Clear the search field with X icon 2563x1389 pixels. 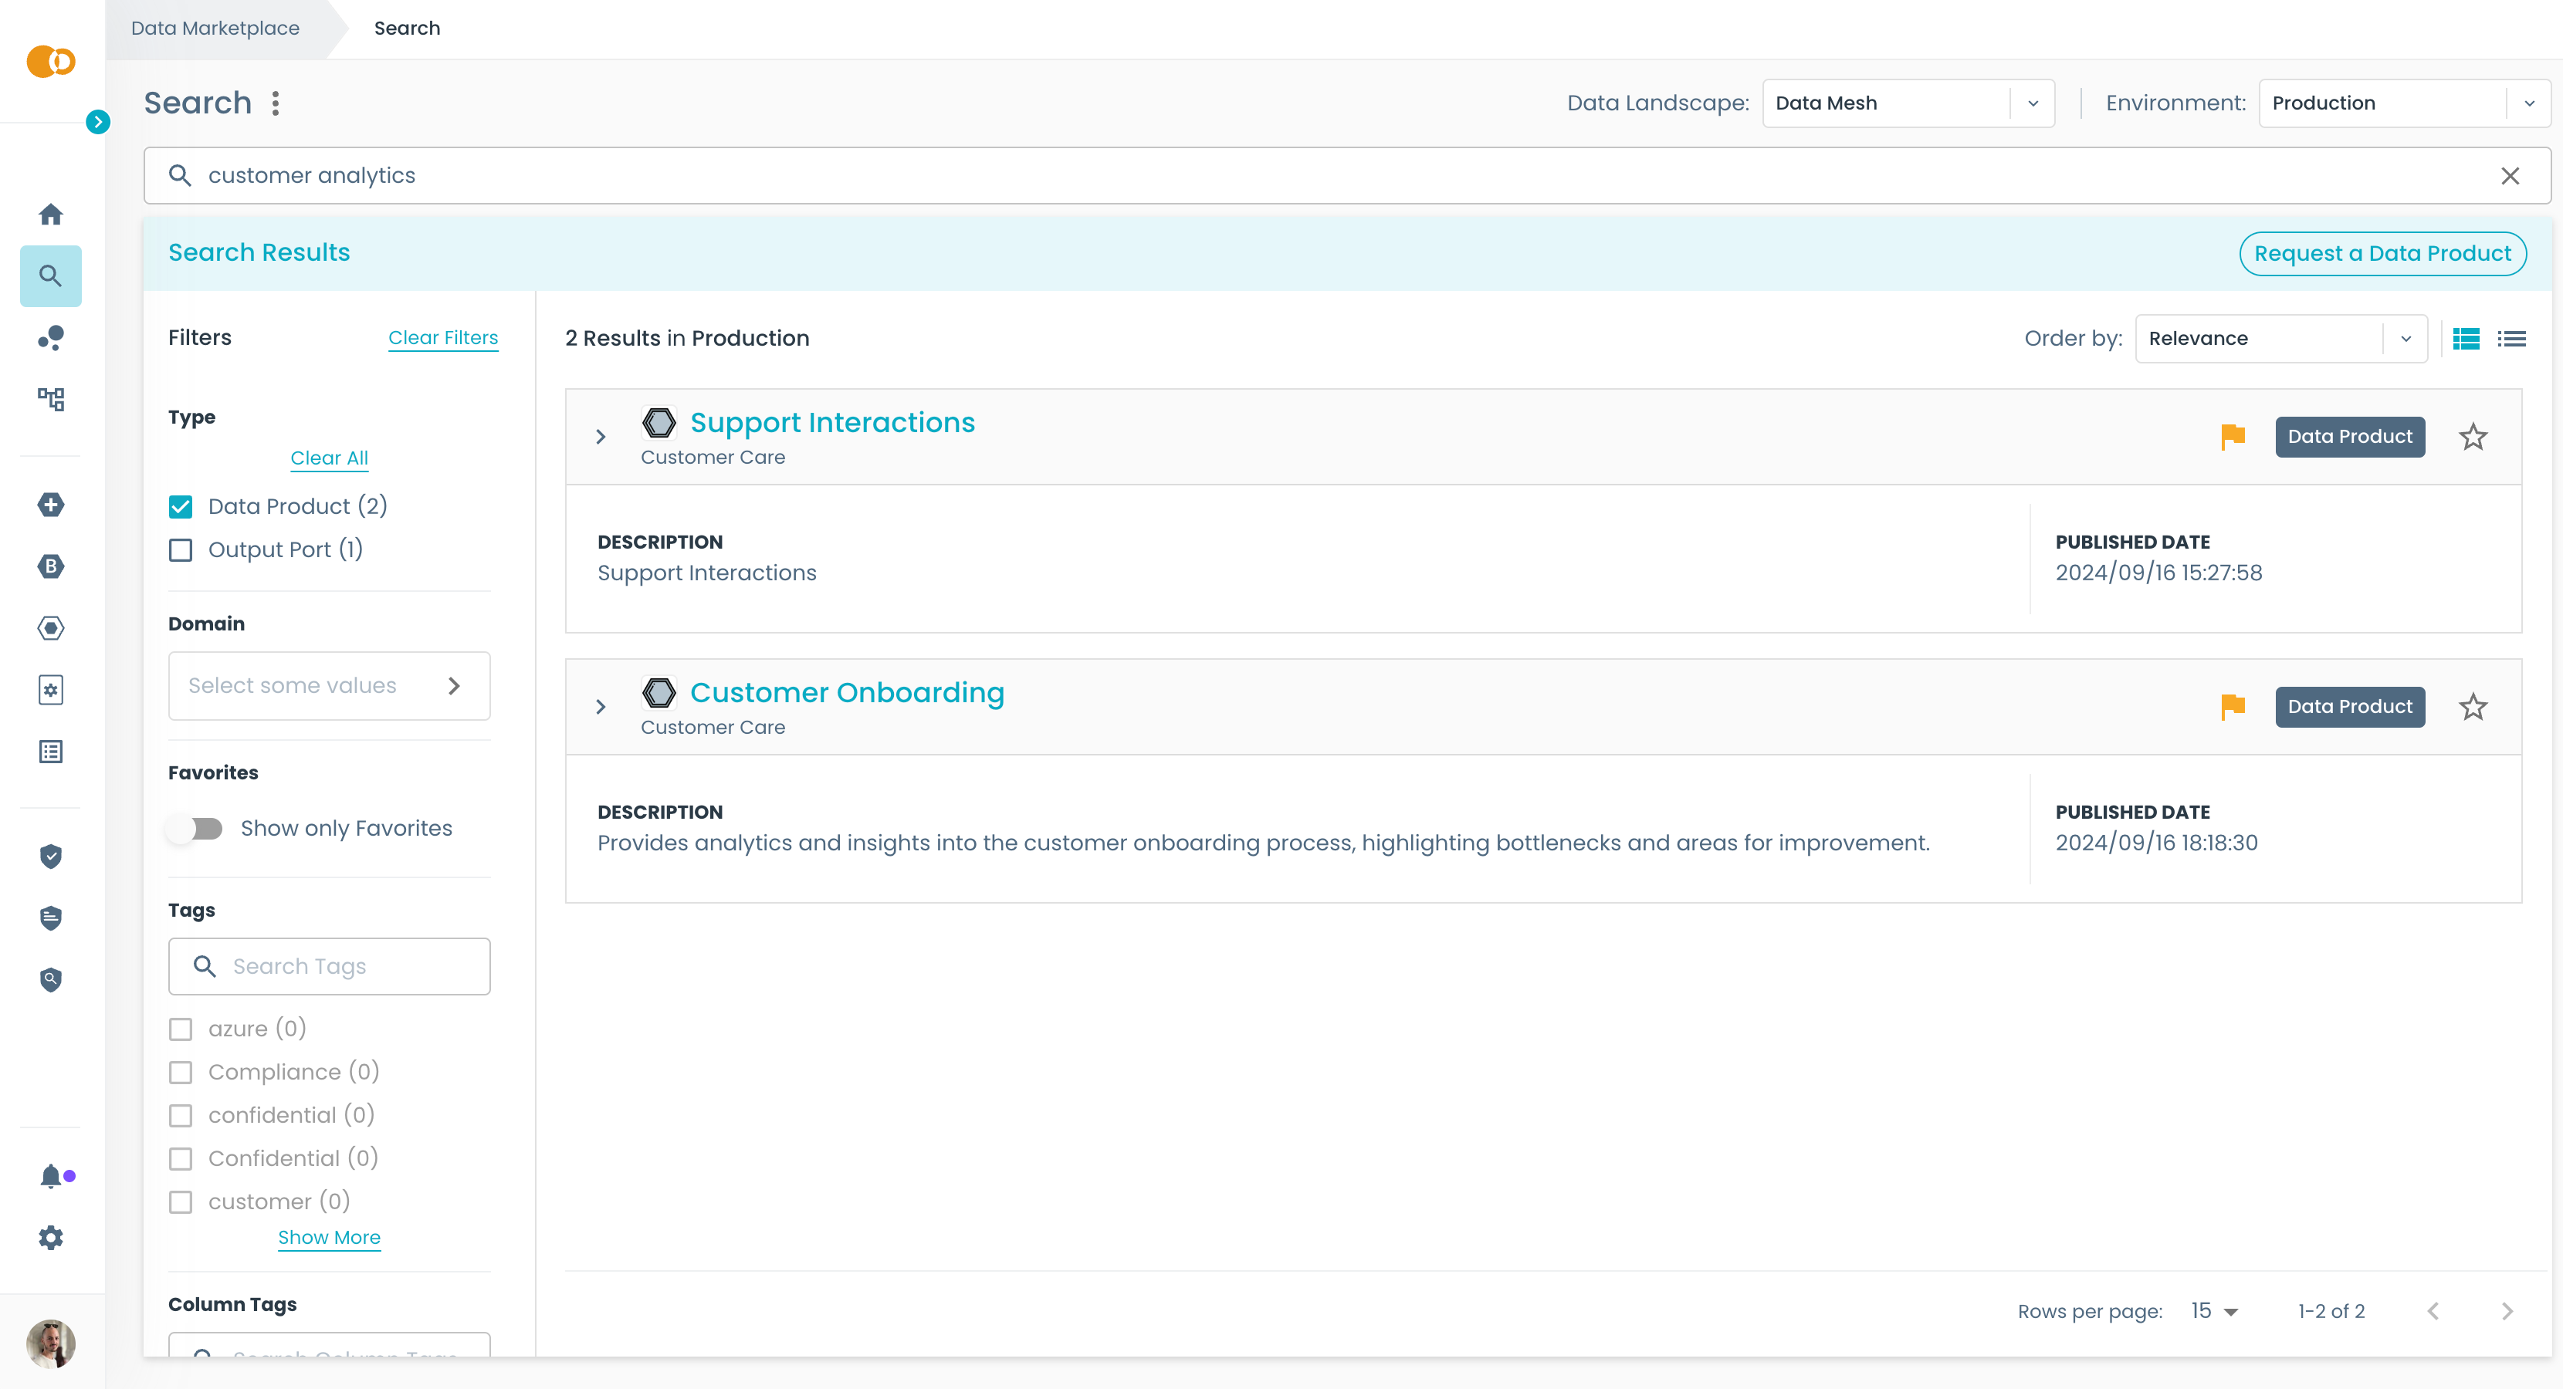(x=2509, y=176)
